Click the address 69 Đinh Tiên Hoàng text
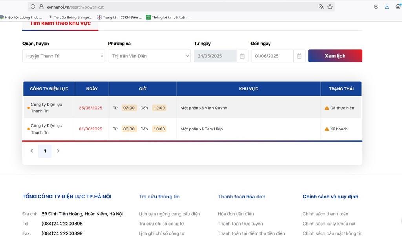This screenshot has height=237, width=402. pos(82,214)
